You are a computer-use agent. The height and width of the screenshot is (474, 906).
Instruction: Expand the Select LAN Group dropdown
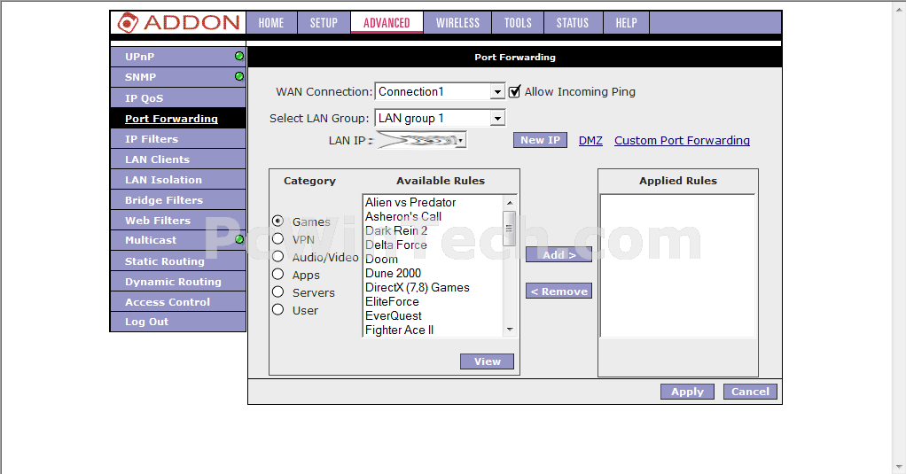(x=497, y=119)
